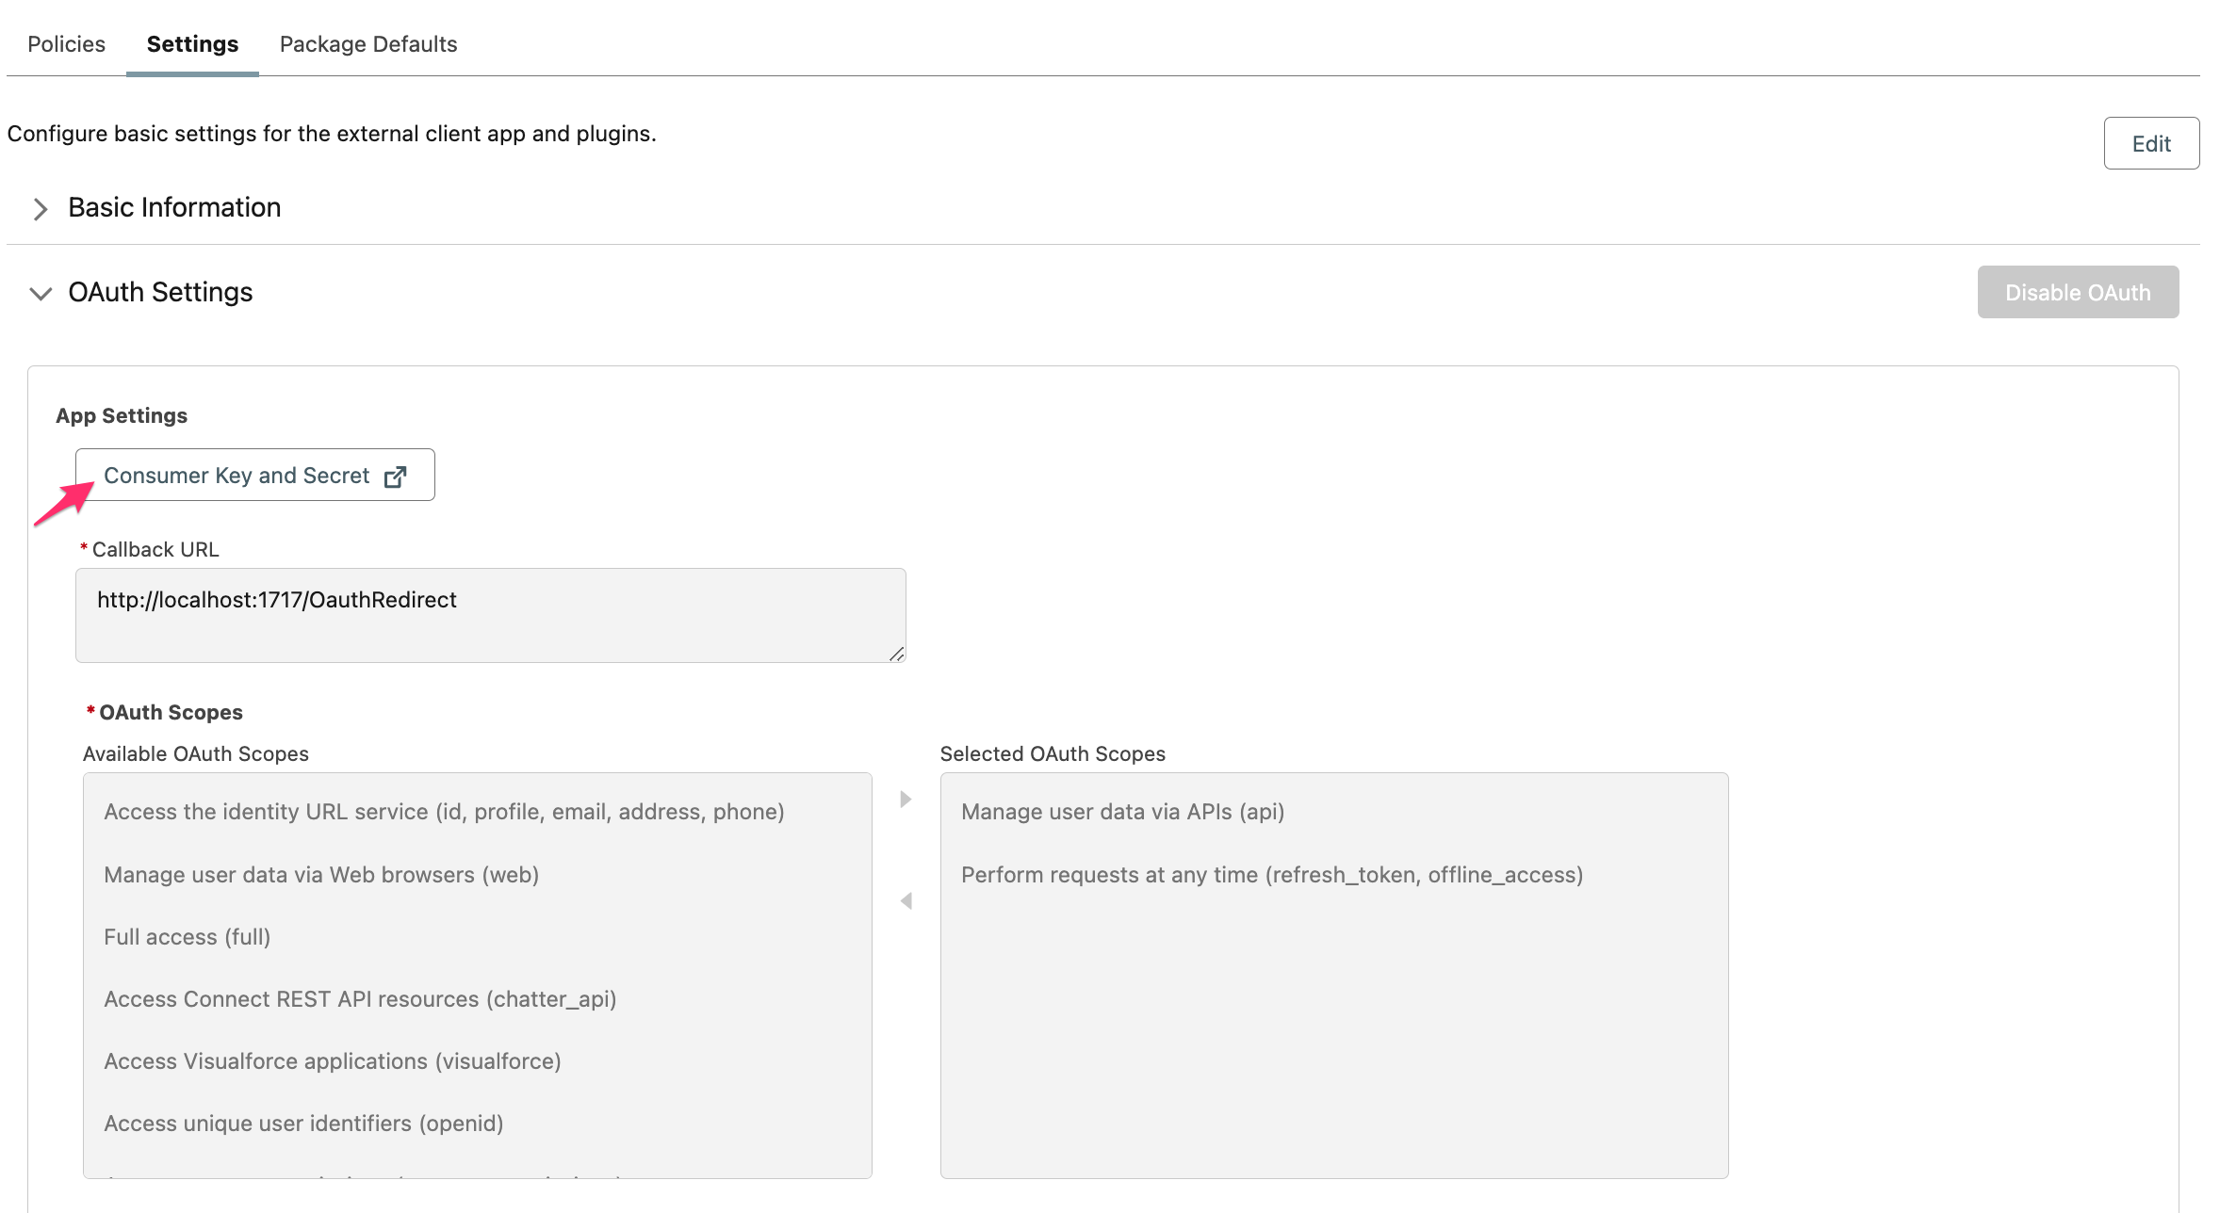The width and height of the screenshot is (2220, 1213).
Task: Select 'Manage user data via APIs (api)' scope
Action: 1121,811
